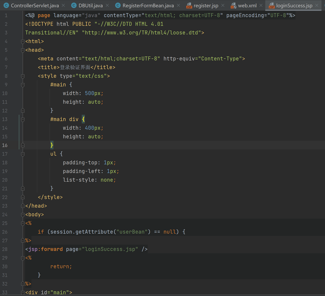
Task: Open register.jsp editor tab
Action: [206, 6]
